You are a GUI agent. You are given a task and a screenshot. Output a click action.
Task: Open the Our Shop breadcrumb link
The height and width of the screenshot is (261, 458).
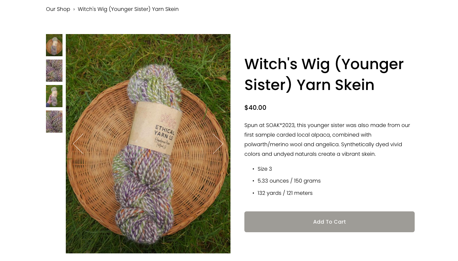point(58,9)
